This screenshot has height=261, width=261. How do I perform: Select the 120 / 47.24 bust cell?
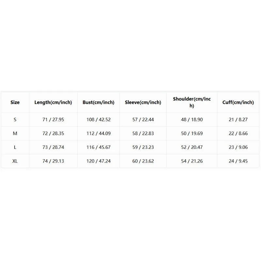click(99, 161)
